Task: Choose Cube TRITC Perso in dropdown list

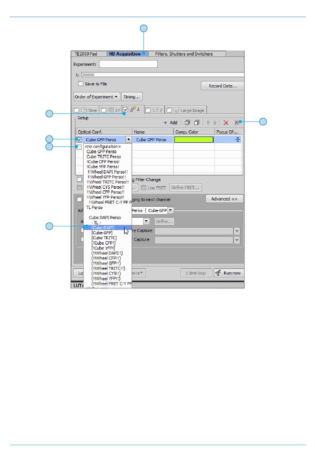Action: (104, 157)
